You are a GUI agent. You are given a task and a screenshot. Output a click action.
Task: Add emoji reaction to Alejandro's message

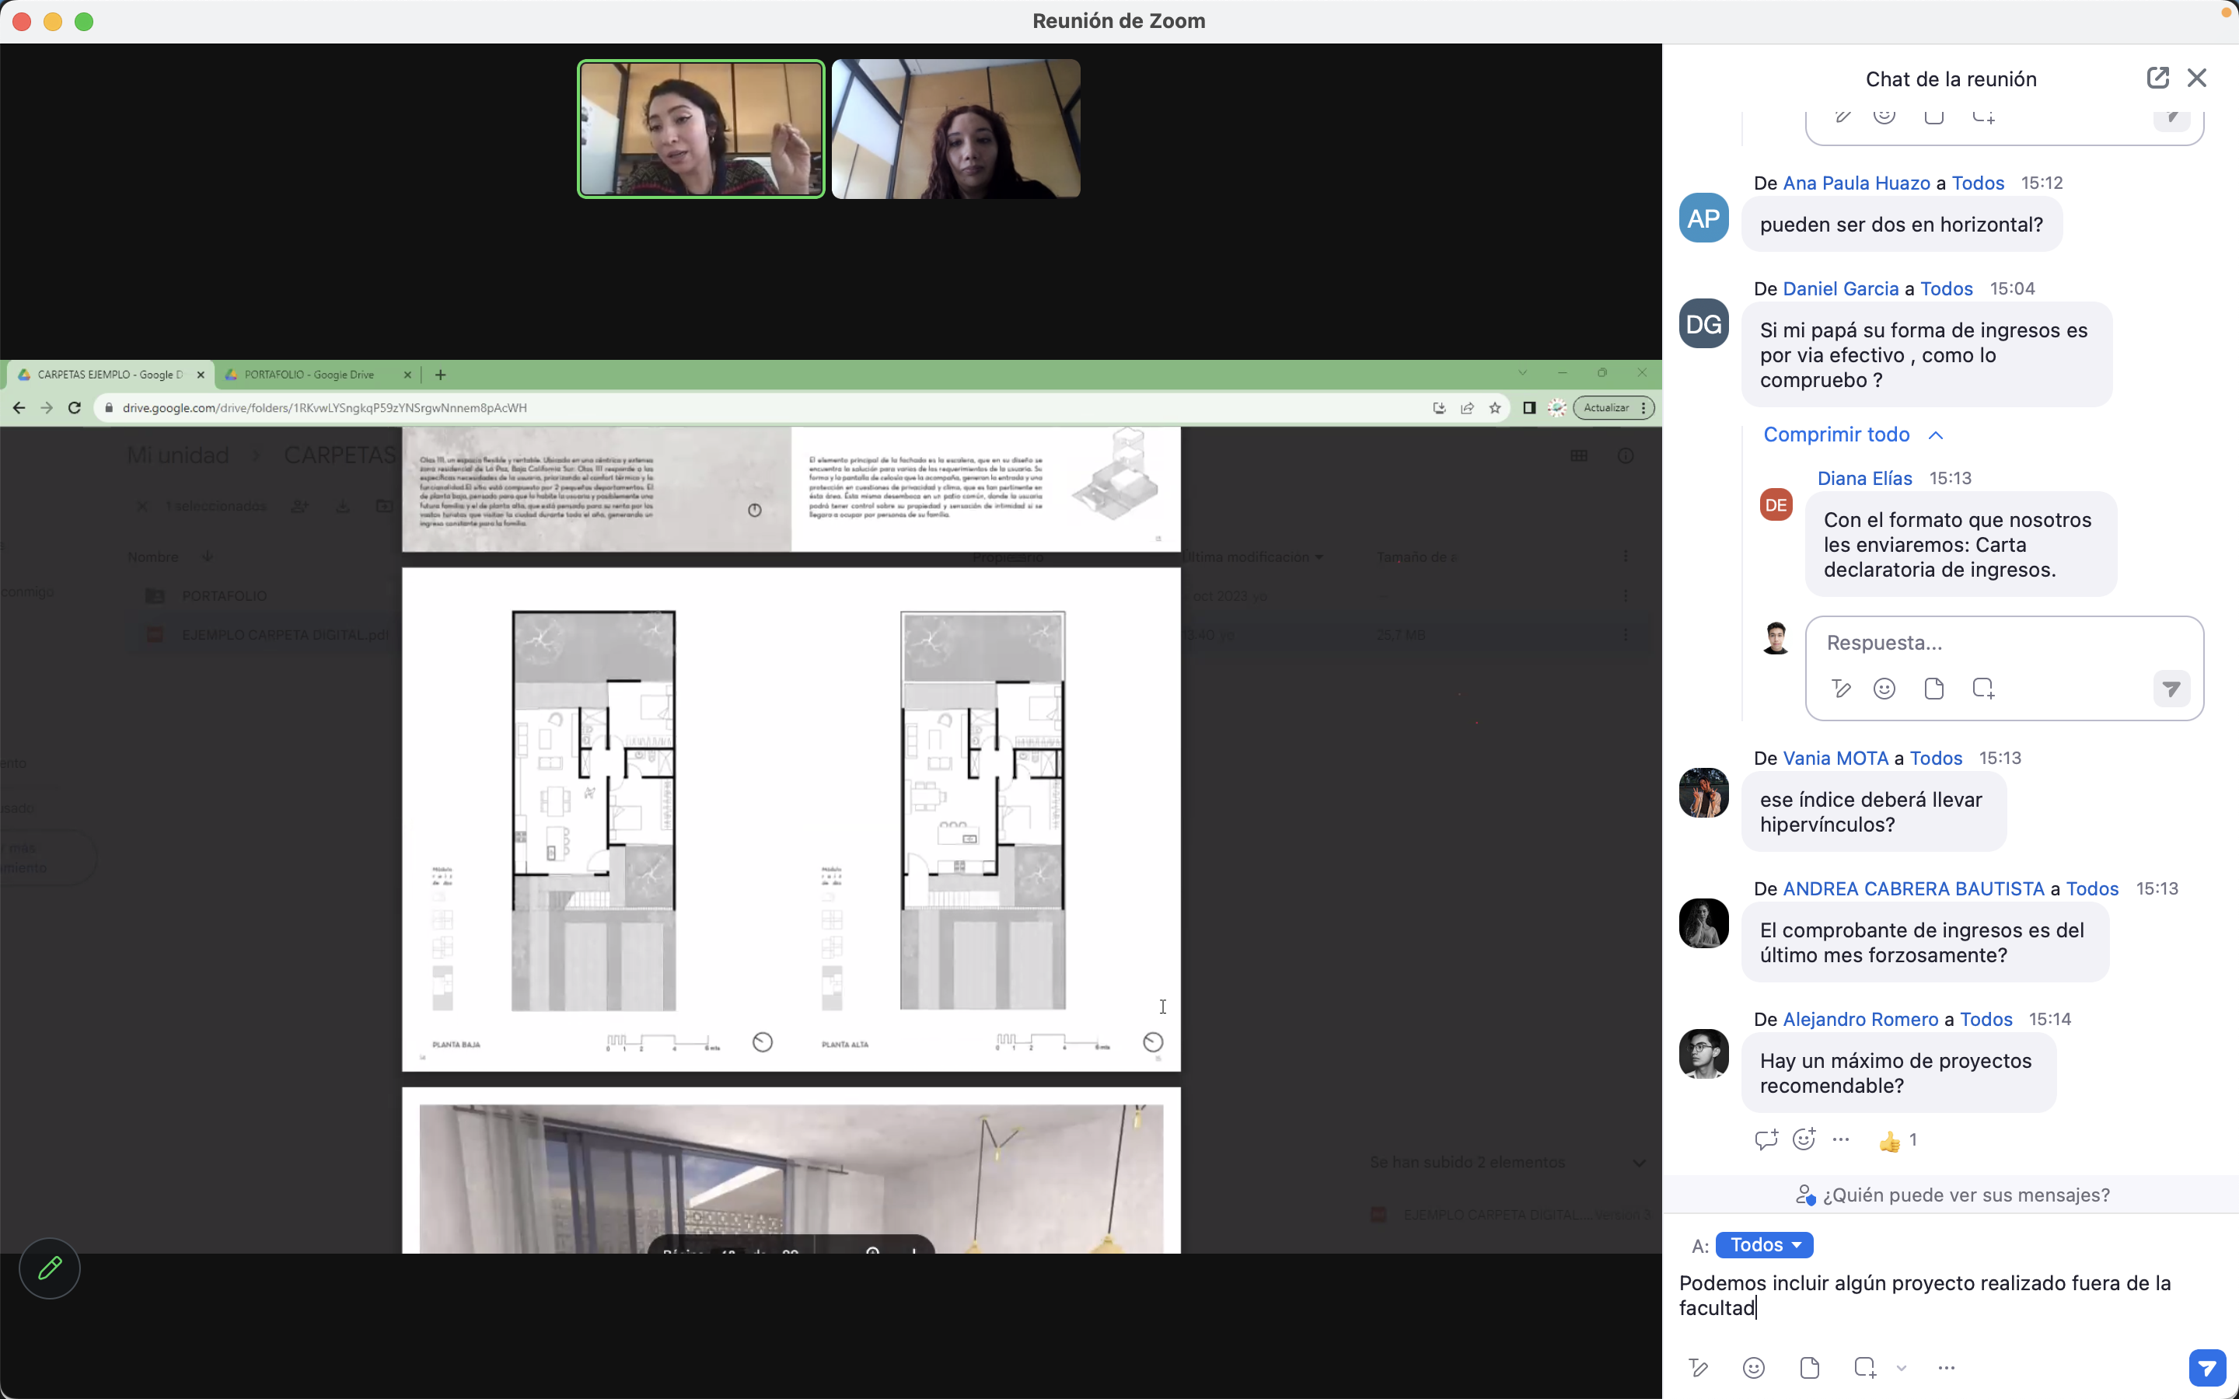click(1803, 1140)
